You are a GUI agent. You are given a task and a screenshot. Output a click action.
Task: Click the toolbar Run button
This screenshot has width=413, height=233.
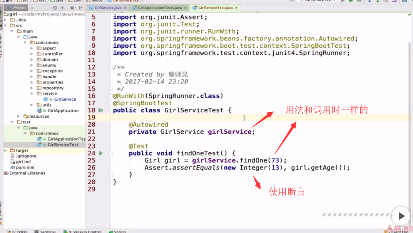coord(343,1)
